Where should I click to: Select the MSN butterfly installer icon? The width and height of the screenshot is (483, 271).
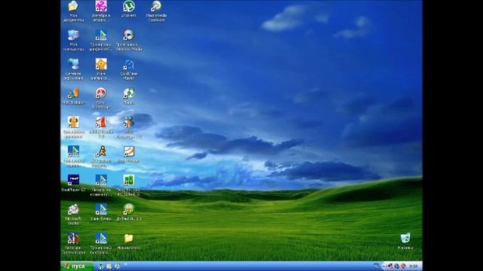[x=73, y=93]
